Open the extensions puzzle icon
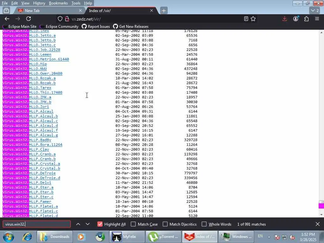 pyautogui.click(x=306, y=19)
